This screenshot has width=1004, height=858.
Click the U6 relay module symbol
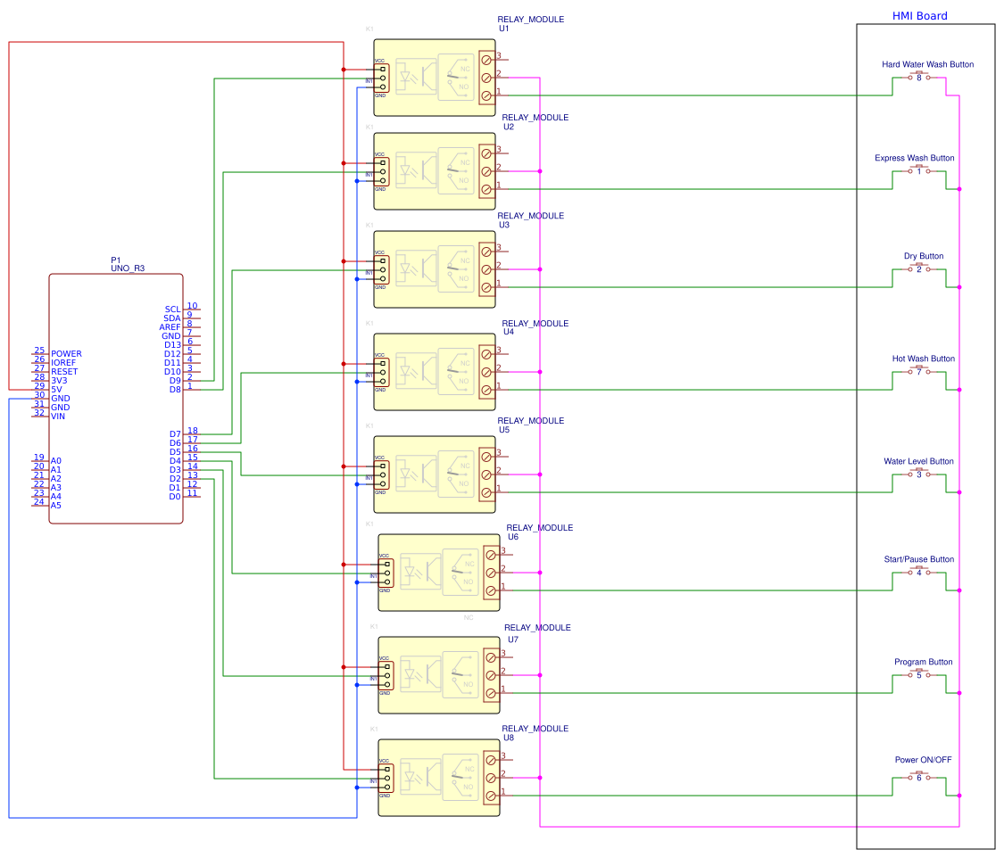pos(438,573)
